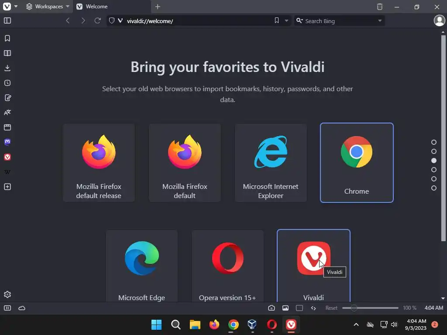Open the Window panel
Viewport: 447px width, 335px height.
tap(7, 127)
